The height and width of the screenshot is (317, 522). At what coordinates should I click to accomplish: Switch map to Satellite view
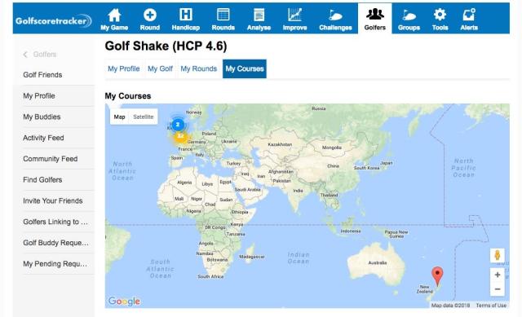point(144,117)
